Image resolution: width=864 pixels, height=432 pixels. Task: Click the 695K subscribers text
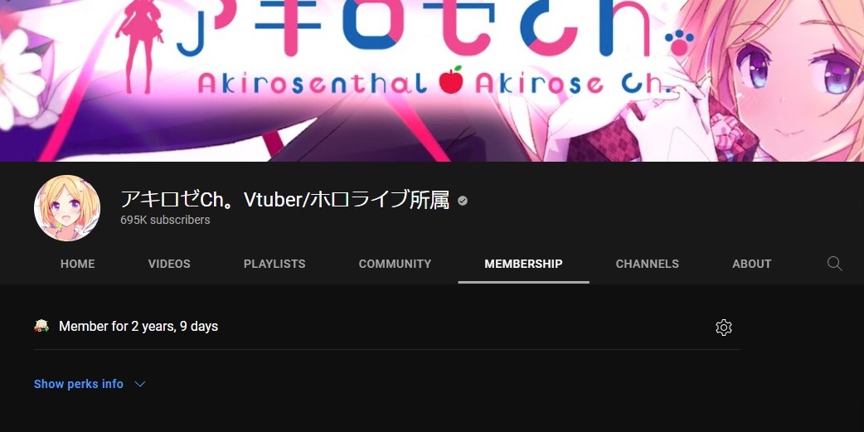coord(165,220)
